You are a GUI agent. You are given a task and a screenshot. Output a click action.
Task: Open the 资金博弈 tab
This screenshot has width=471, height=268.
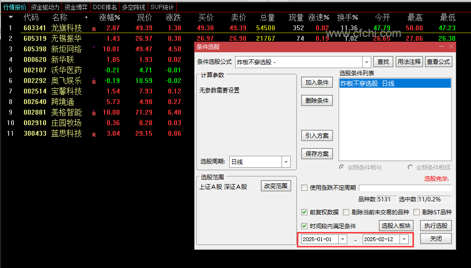click(76, 7)
